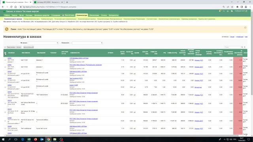The height and width of the screenshot is (142, 253).
Task: Open Firefox from the taskbar
Action: [x=35, y=139]
